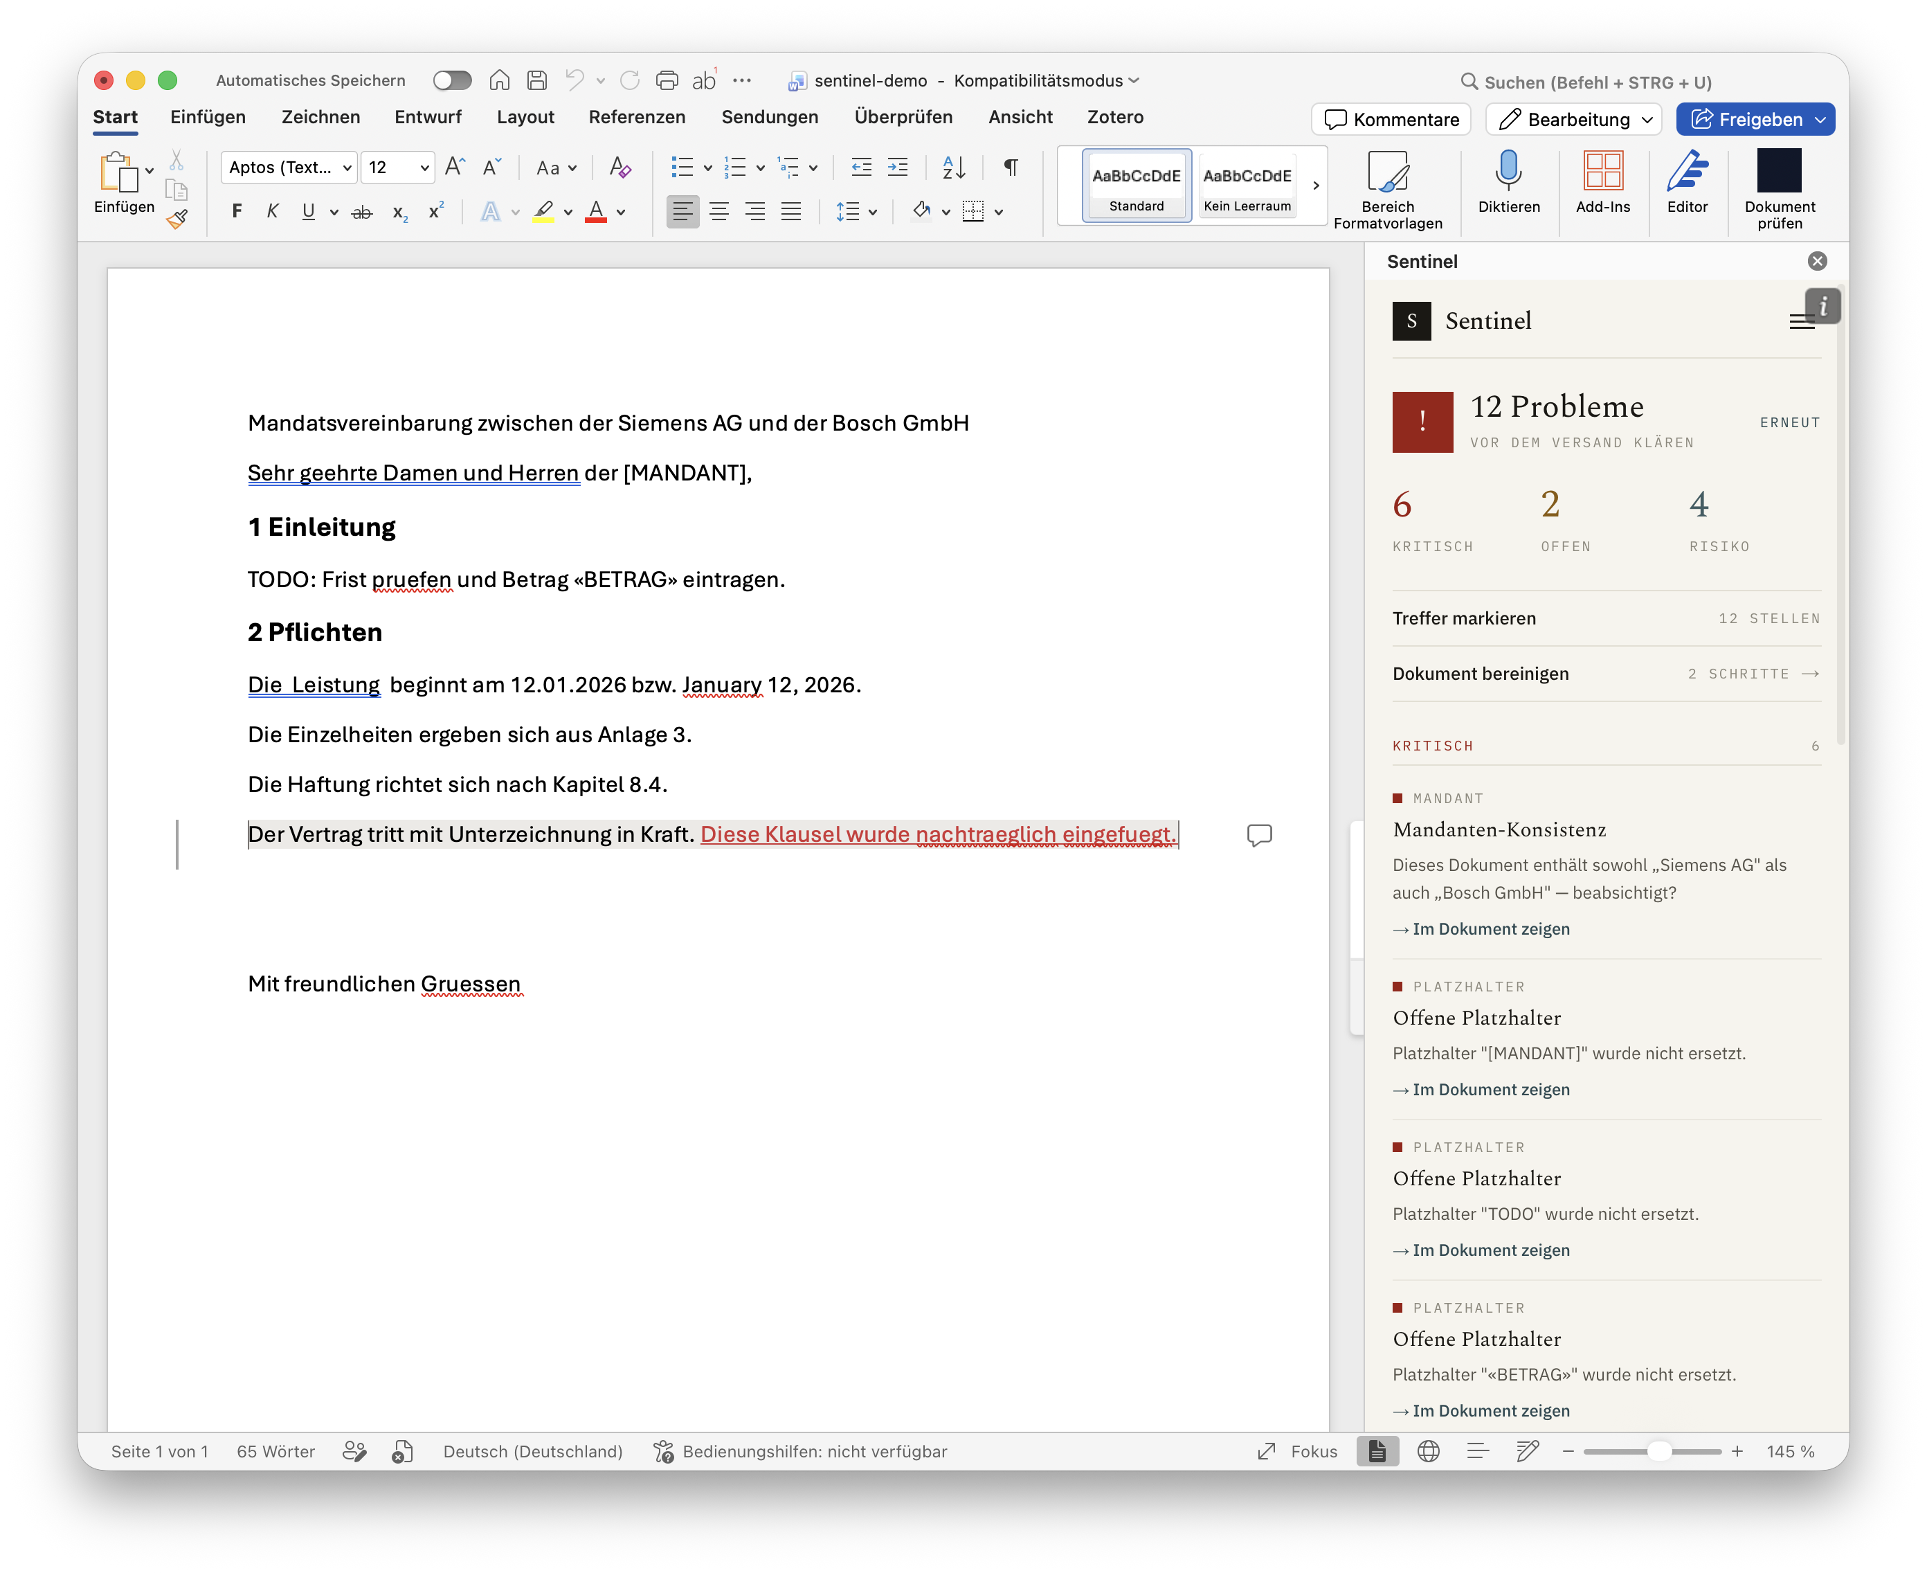Sort the selected text A to Z

(954, 167)
